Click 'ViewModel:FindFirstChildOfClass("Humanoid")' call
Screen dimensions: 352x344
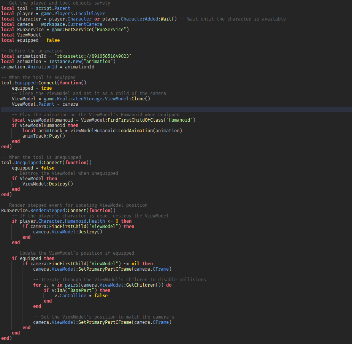(x=138, y=120)
